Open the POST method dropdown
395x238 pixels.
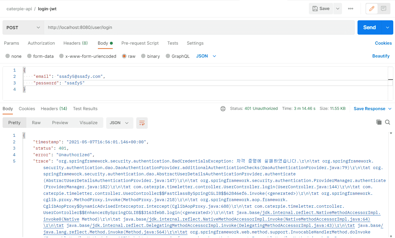(x=23, y=27)
